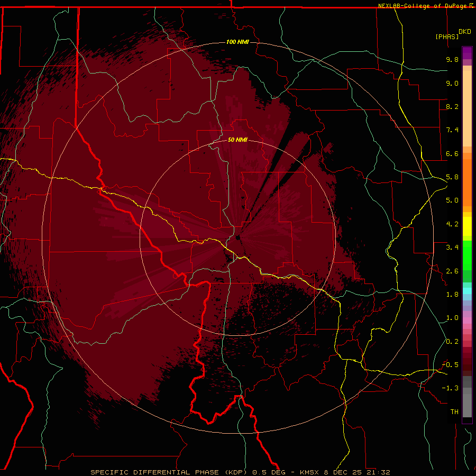The height and width of the screenshot is (476, 476).
Task: Click the TH threshold label on the scale
Action: click(x=454, y=412)
